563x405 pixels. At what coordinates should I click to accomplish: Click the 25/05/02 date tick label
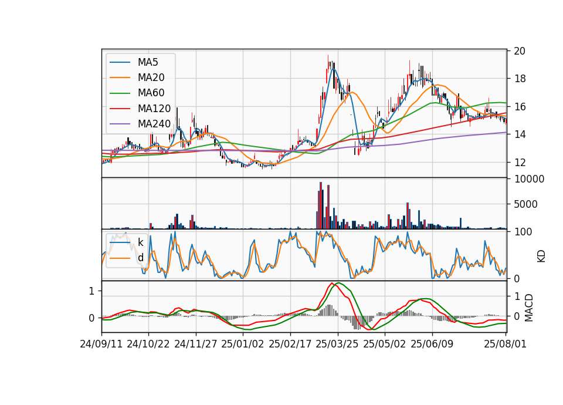point(385,344)
